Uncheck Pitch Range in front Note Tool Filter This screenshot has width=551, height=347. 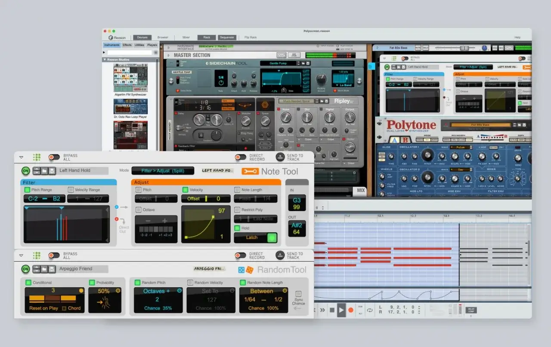(27, 190)
